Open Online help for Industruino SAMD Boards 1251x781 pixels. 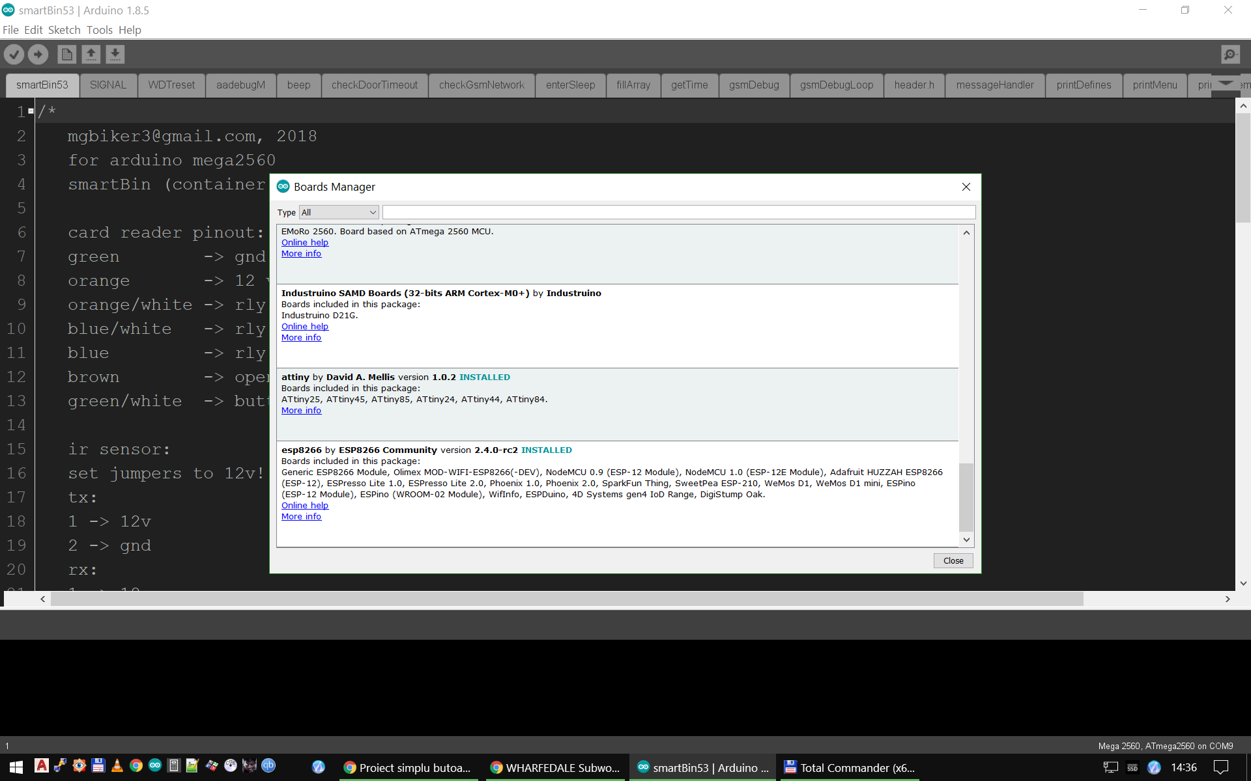305,326
